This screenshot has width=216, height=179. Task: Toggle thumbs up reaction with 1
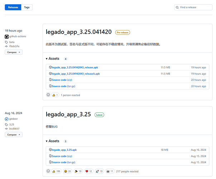pyautogui.click(x=55, y=95)
